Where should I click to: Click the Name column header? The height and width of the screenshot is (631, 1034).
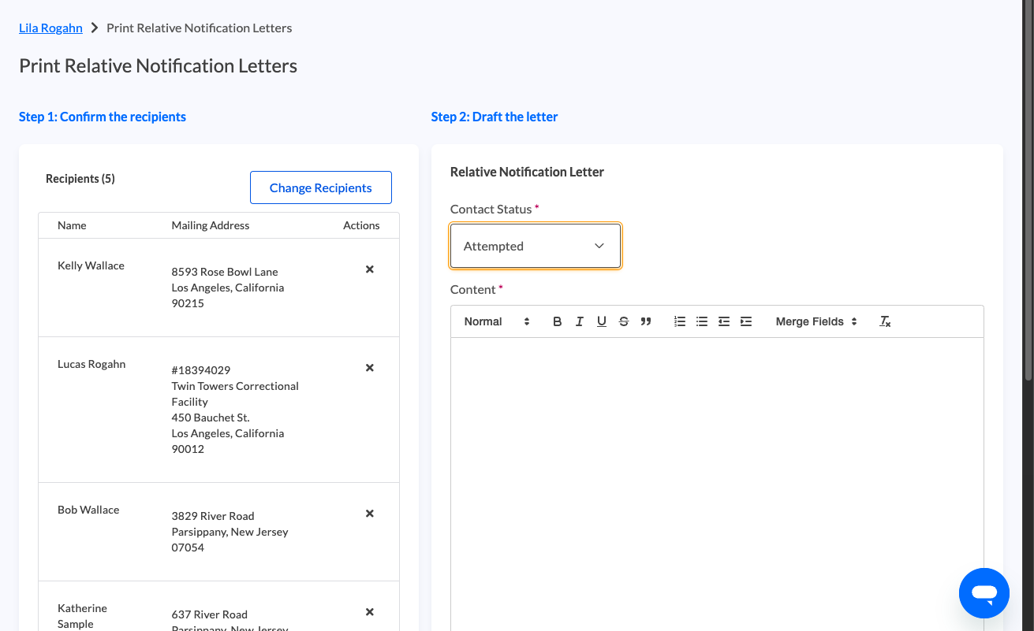[72, 225]
